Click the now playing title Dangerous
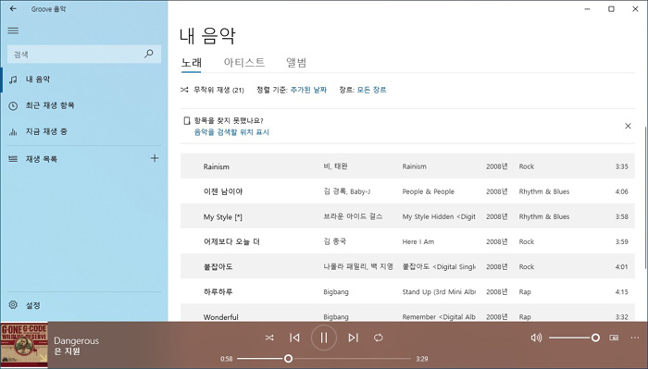 click(x=77, y=341)
